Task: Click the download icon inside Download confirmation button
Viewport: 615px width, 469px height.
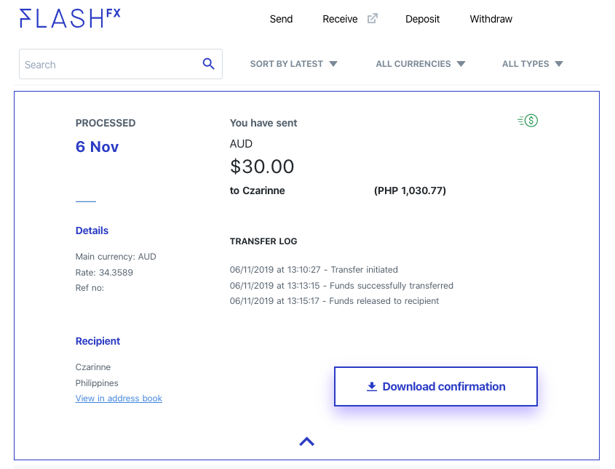Action: [x=372, y=386]
